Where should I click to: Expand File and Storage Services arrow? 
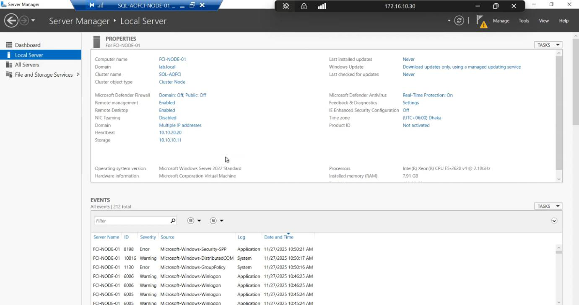pyautogui.click(x=78, y=75)
